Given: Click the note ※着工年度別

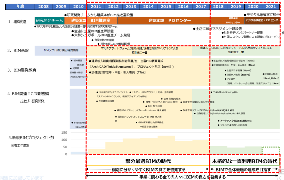Looking at the screenshot, I should (x=20, y=146).
